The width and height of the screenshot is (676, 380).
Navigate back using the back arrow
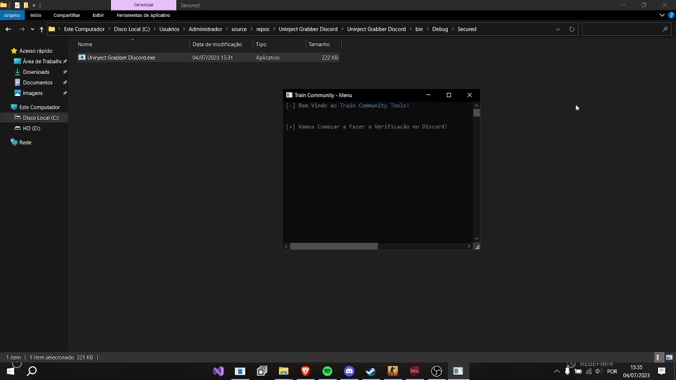tap(8, 29)
